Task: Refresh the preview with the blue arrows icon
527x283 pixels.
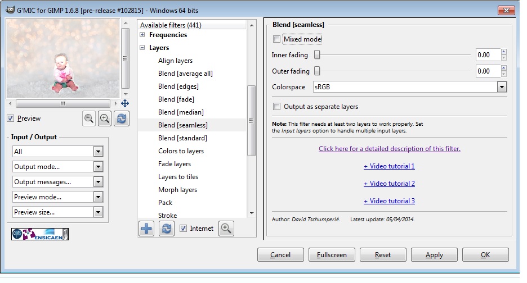Action: tap(121, 118)
